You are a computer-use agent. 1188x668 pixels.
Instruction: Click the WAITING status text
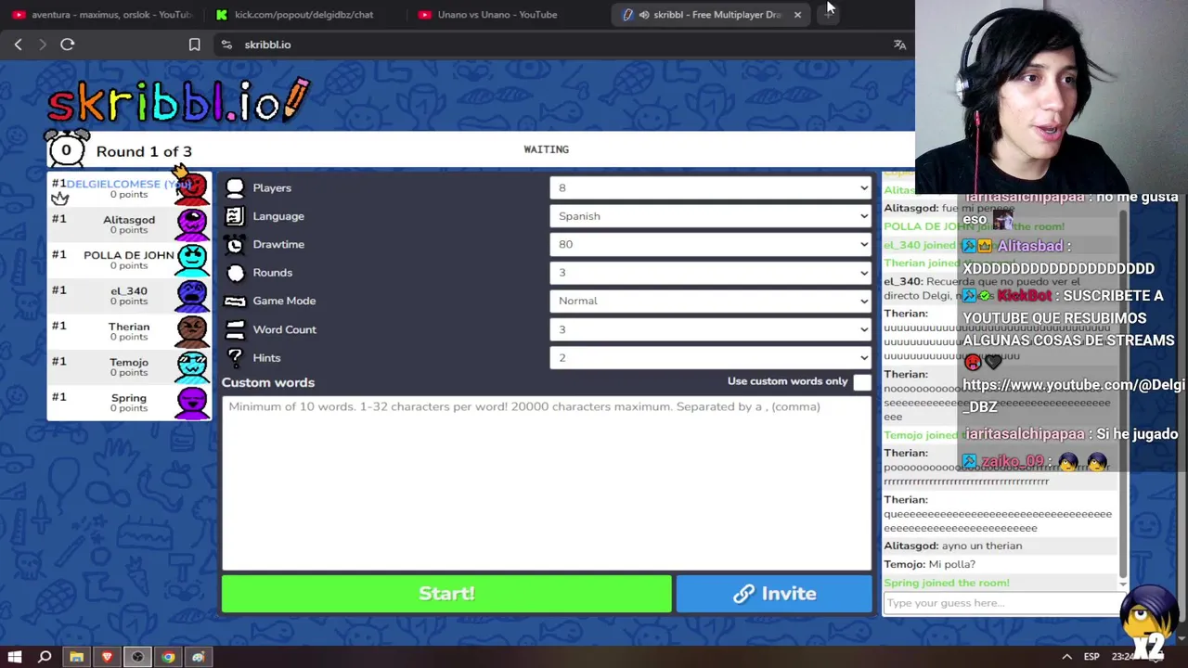point(546,149)
